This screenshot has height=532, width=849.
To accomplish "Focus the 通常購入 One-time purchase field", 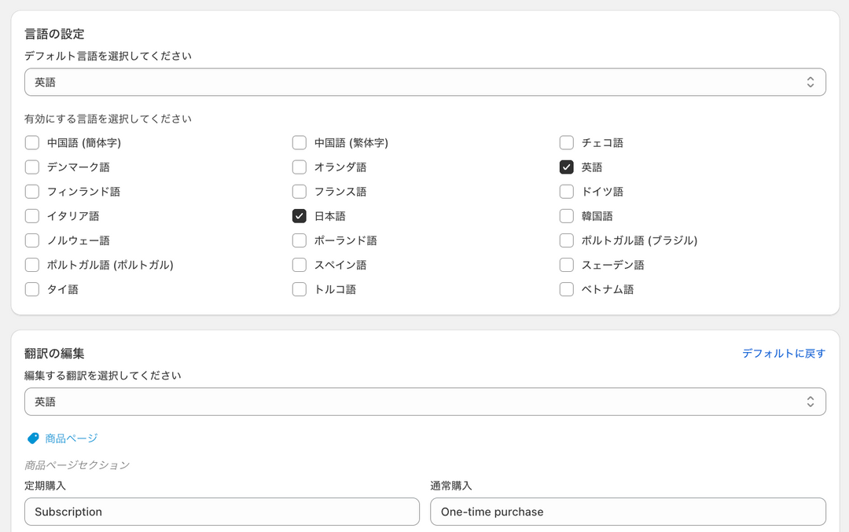I will point(627,512).
